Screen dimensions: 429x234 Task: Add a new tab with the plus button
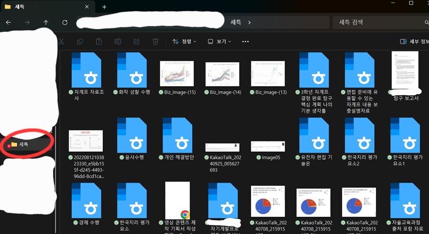tap(104, 7)
